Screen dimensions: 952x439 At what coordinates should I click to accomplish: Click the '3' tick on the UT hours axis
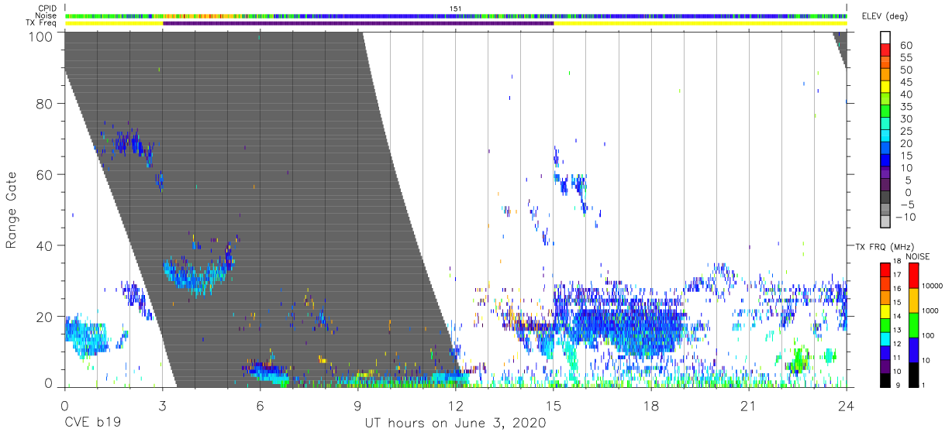(162, 405)
